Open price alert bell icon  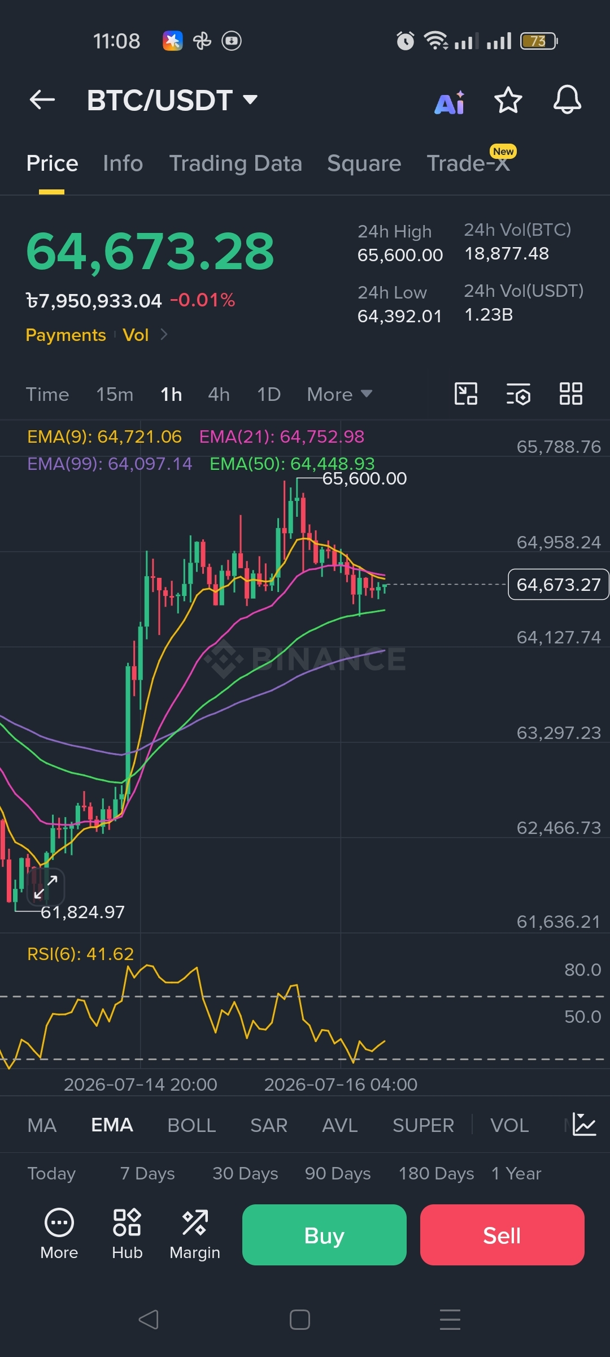567,100
